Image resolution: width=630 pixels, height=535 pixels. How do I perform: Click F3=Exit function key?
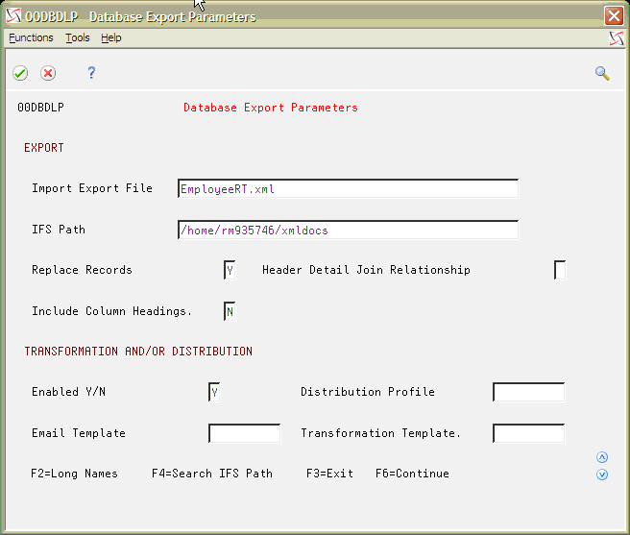(329, 474)
